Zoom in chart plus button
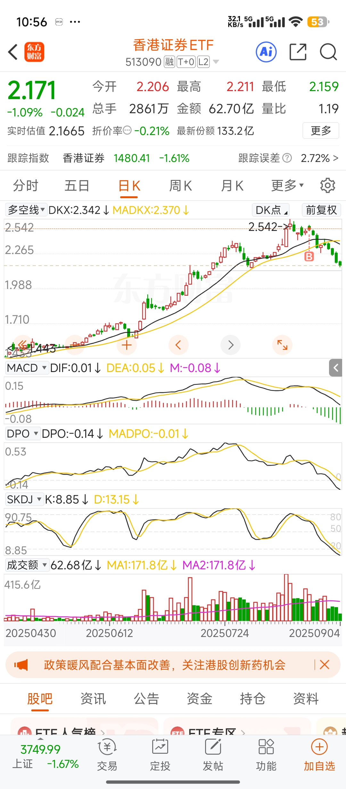This screenshot has width=346, height=789. coord(127,345)
